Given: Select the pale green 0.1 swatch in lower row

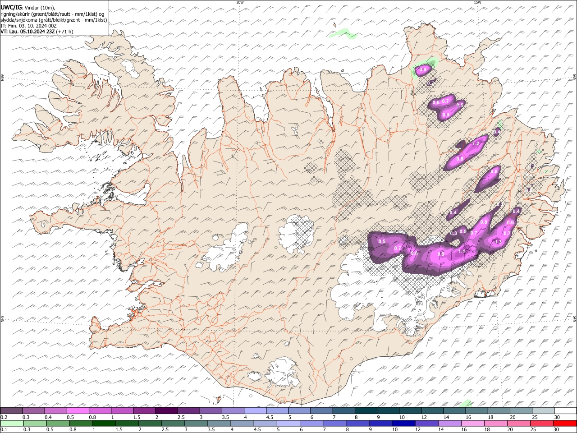Looking at the screenshot, I should [x=11, y=423].
